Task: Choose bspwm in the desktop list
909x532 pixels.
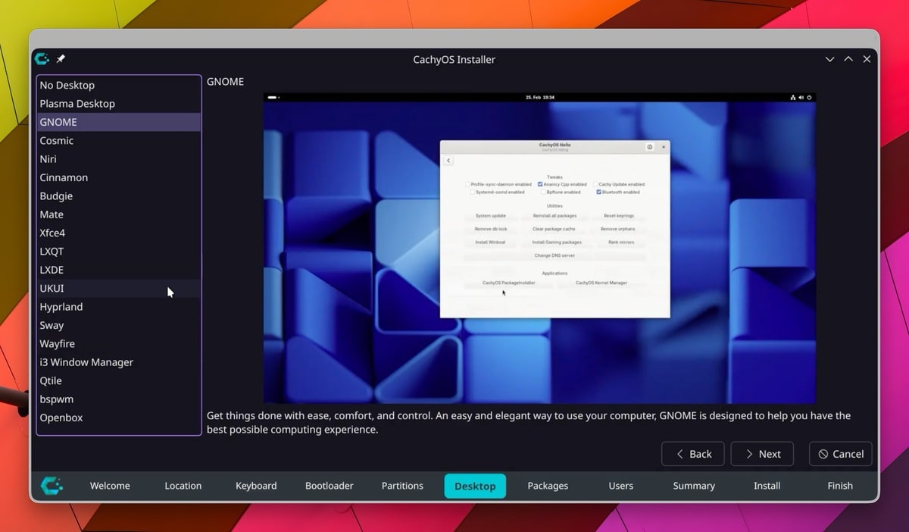Action: click(119, 399)
